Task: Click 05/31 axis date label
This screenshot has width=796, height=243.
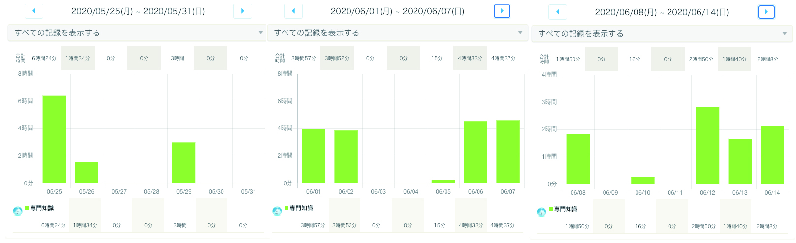Action: point(249,192)
